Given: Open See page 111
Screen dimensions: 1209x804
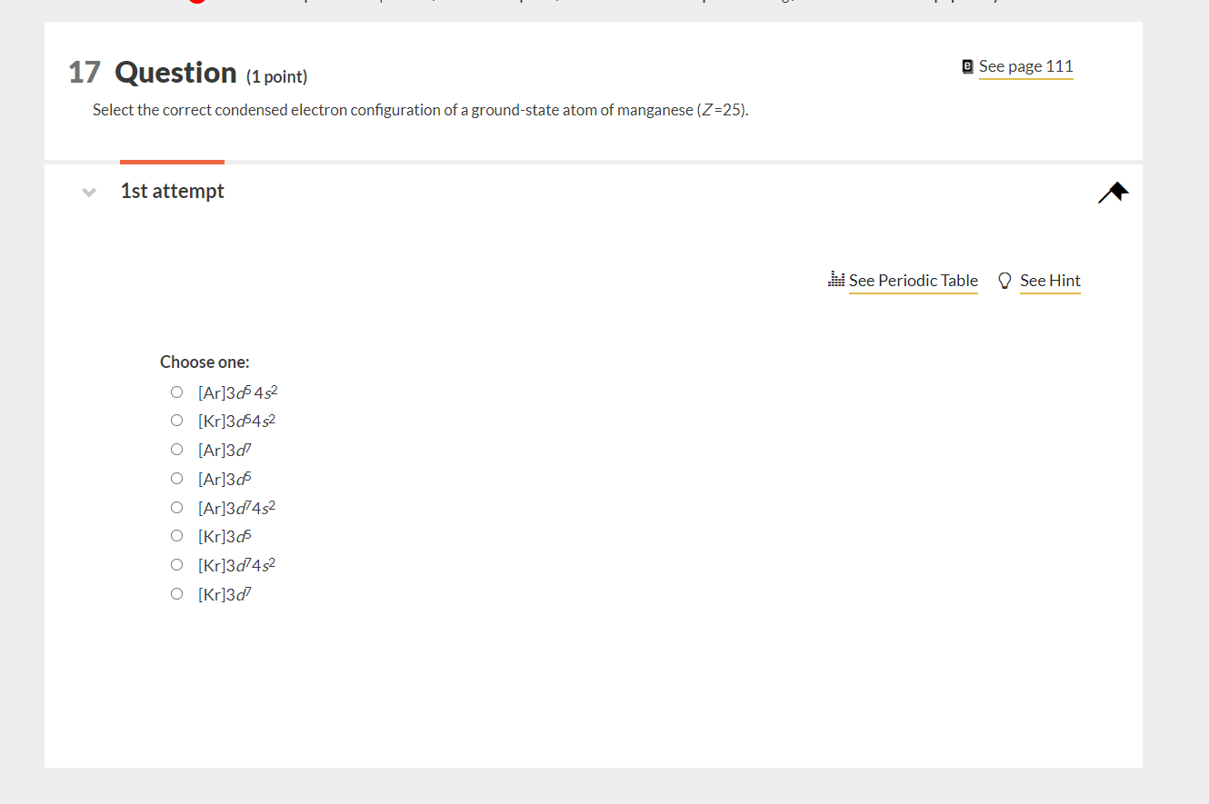Looking at the screenshot, I should [1025, 65].
